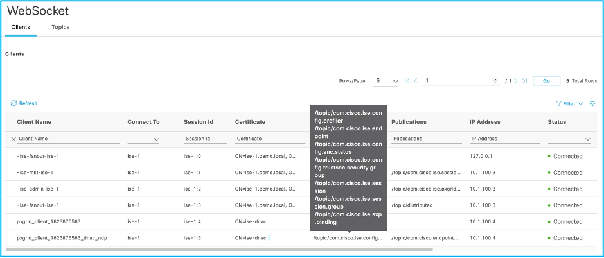Click the Publications filter field
This screenshot has height=258, width=604.
pyautogui.click(x=427, y=139)
